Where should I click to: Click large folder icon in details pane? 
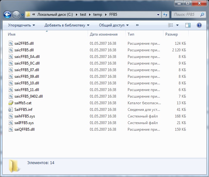[14, 166]
